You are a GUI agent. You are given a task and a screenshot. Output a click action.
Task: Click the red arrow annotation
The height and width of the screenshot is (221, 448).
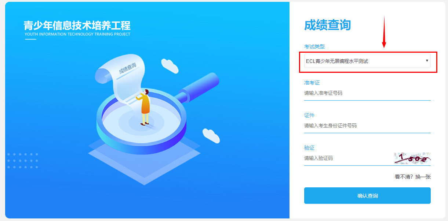tap(384, 32)
